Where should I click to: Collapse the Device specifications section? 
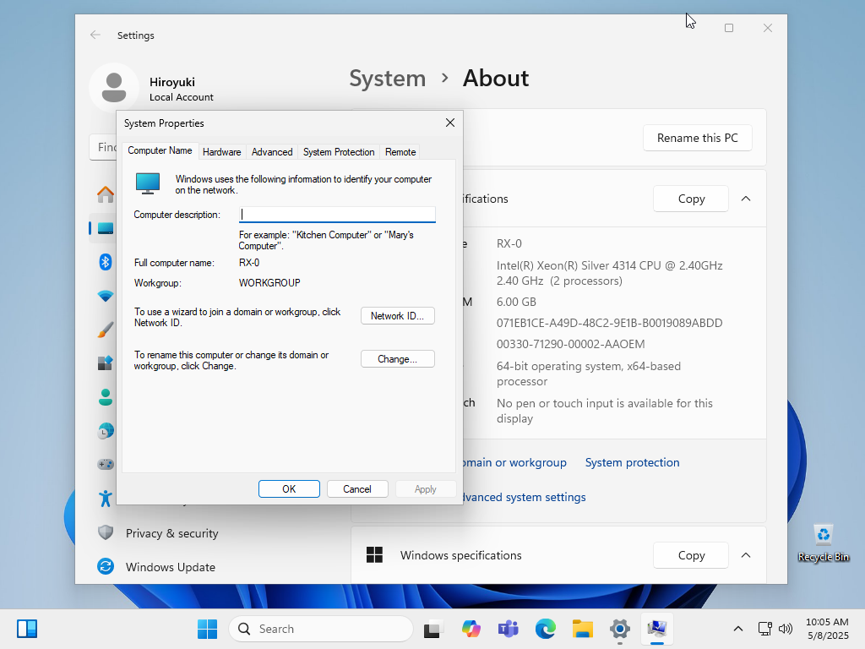pos(746,199)
